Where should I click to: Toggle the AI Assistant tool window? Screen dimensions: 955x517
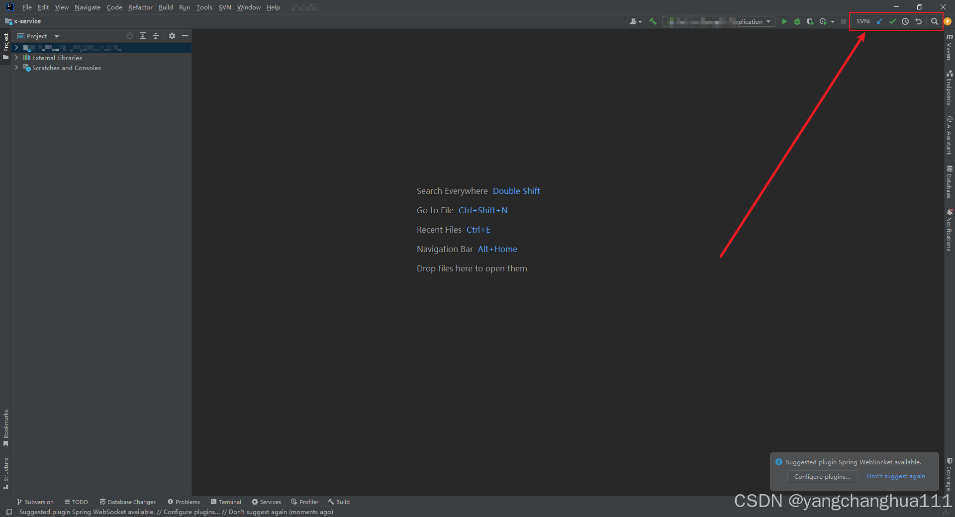coord(950,135)
